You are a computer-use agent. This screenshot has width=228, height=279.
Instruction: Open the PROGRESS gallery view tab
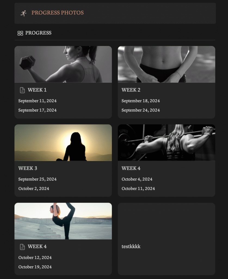pyautogui.click(x=35, y=33)
